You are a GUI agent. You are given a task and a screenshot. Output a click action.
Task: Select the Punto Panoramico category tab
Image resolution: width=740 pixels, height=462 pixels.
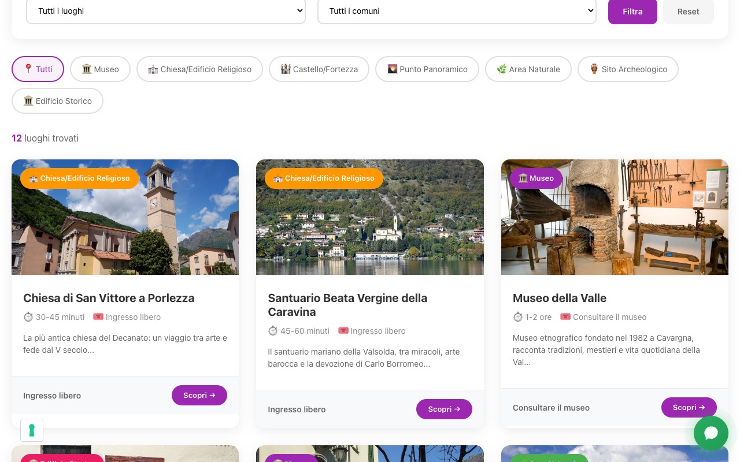(427, 69)
